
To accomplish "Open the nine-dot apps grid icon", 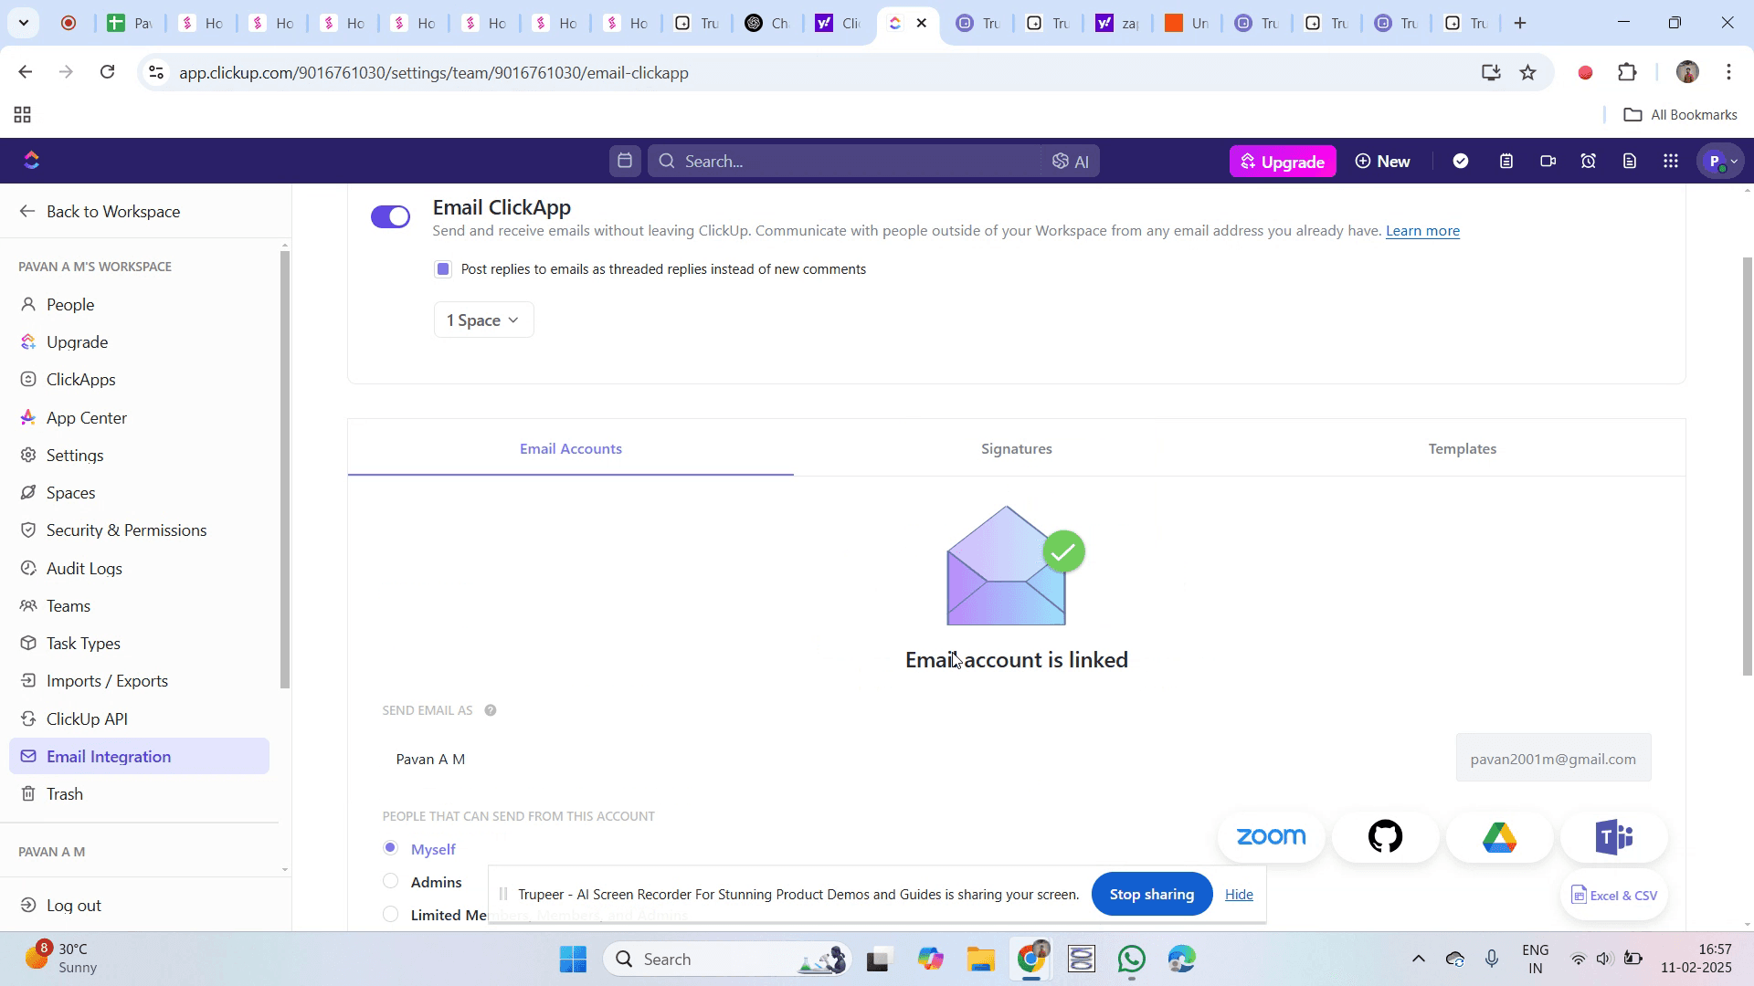I will (x=1671, y=162).
